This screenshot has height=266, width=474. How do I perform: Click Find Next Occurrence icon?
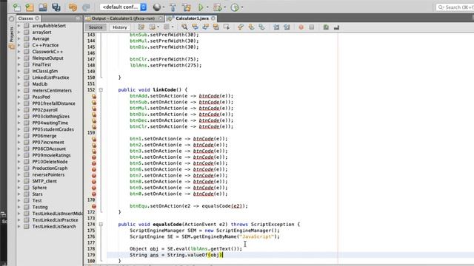click(206, 27)
